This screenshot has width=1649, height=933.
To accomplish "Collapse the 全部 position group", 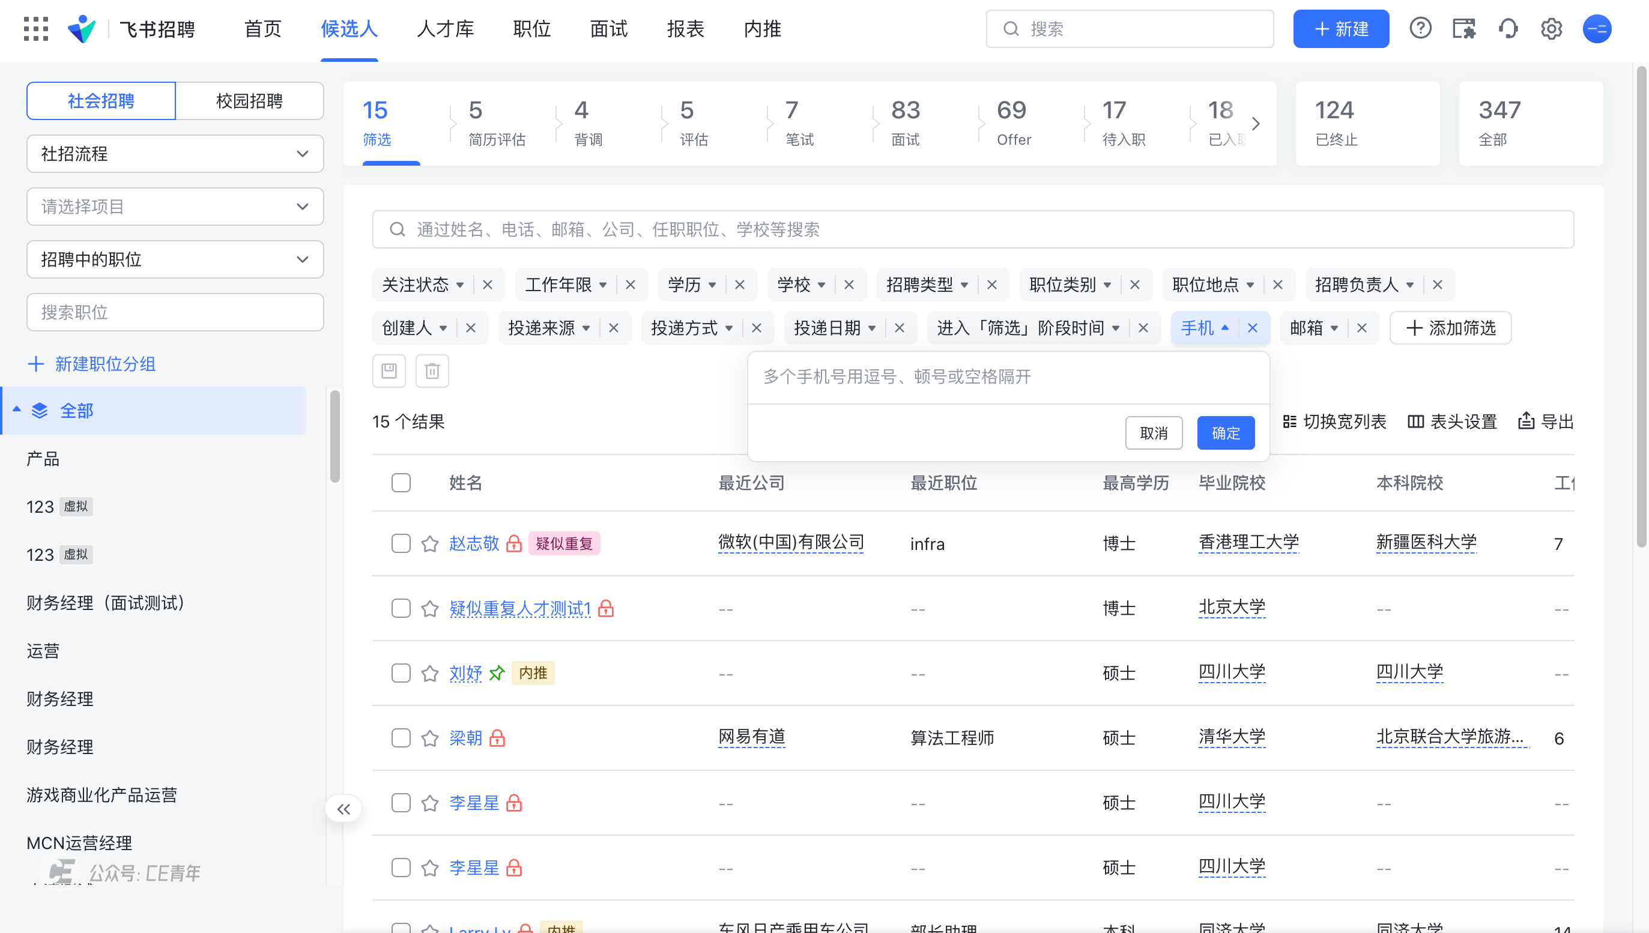I will click(x=17, y=409).
